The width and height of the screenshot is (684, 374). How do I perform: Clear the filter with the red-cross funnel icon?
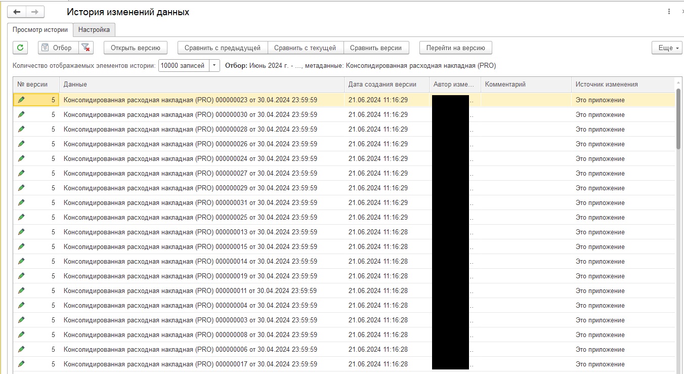[x=86, y=48]
